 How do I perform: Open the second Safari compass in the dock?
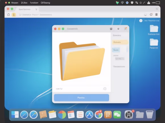[34, 115]
